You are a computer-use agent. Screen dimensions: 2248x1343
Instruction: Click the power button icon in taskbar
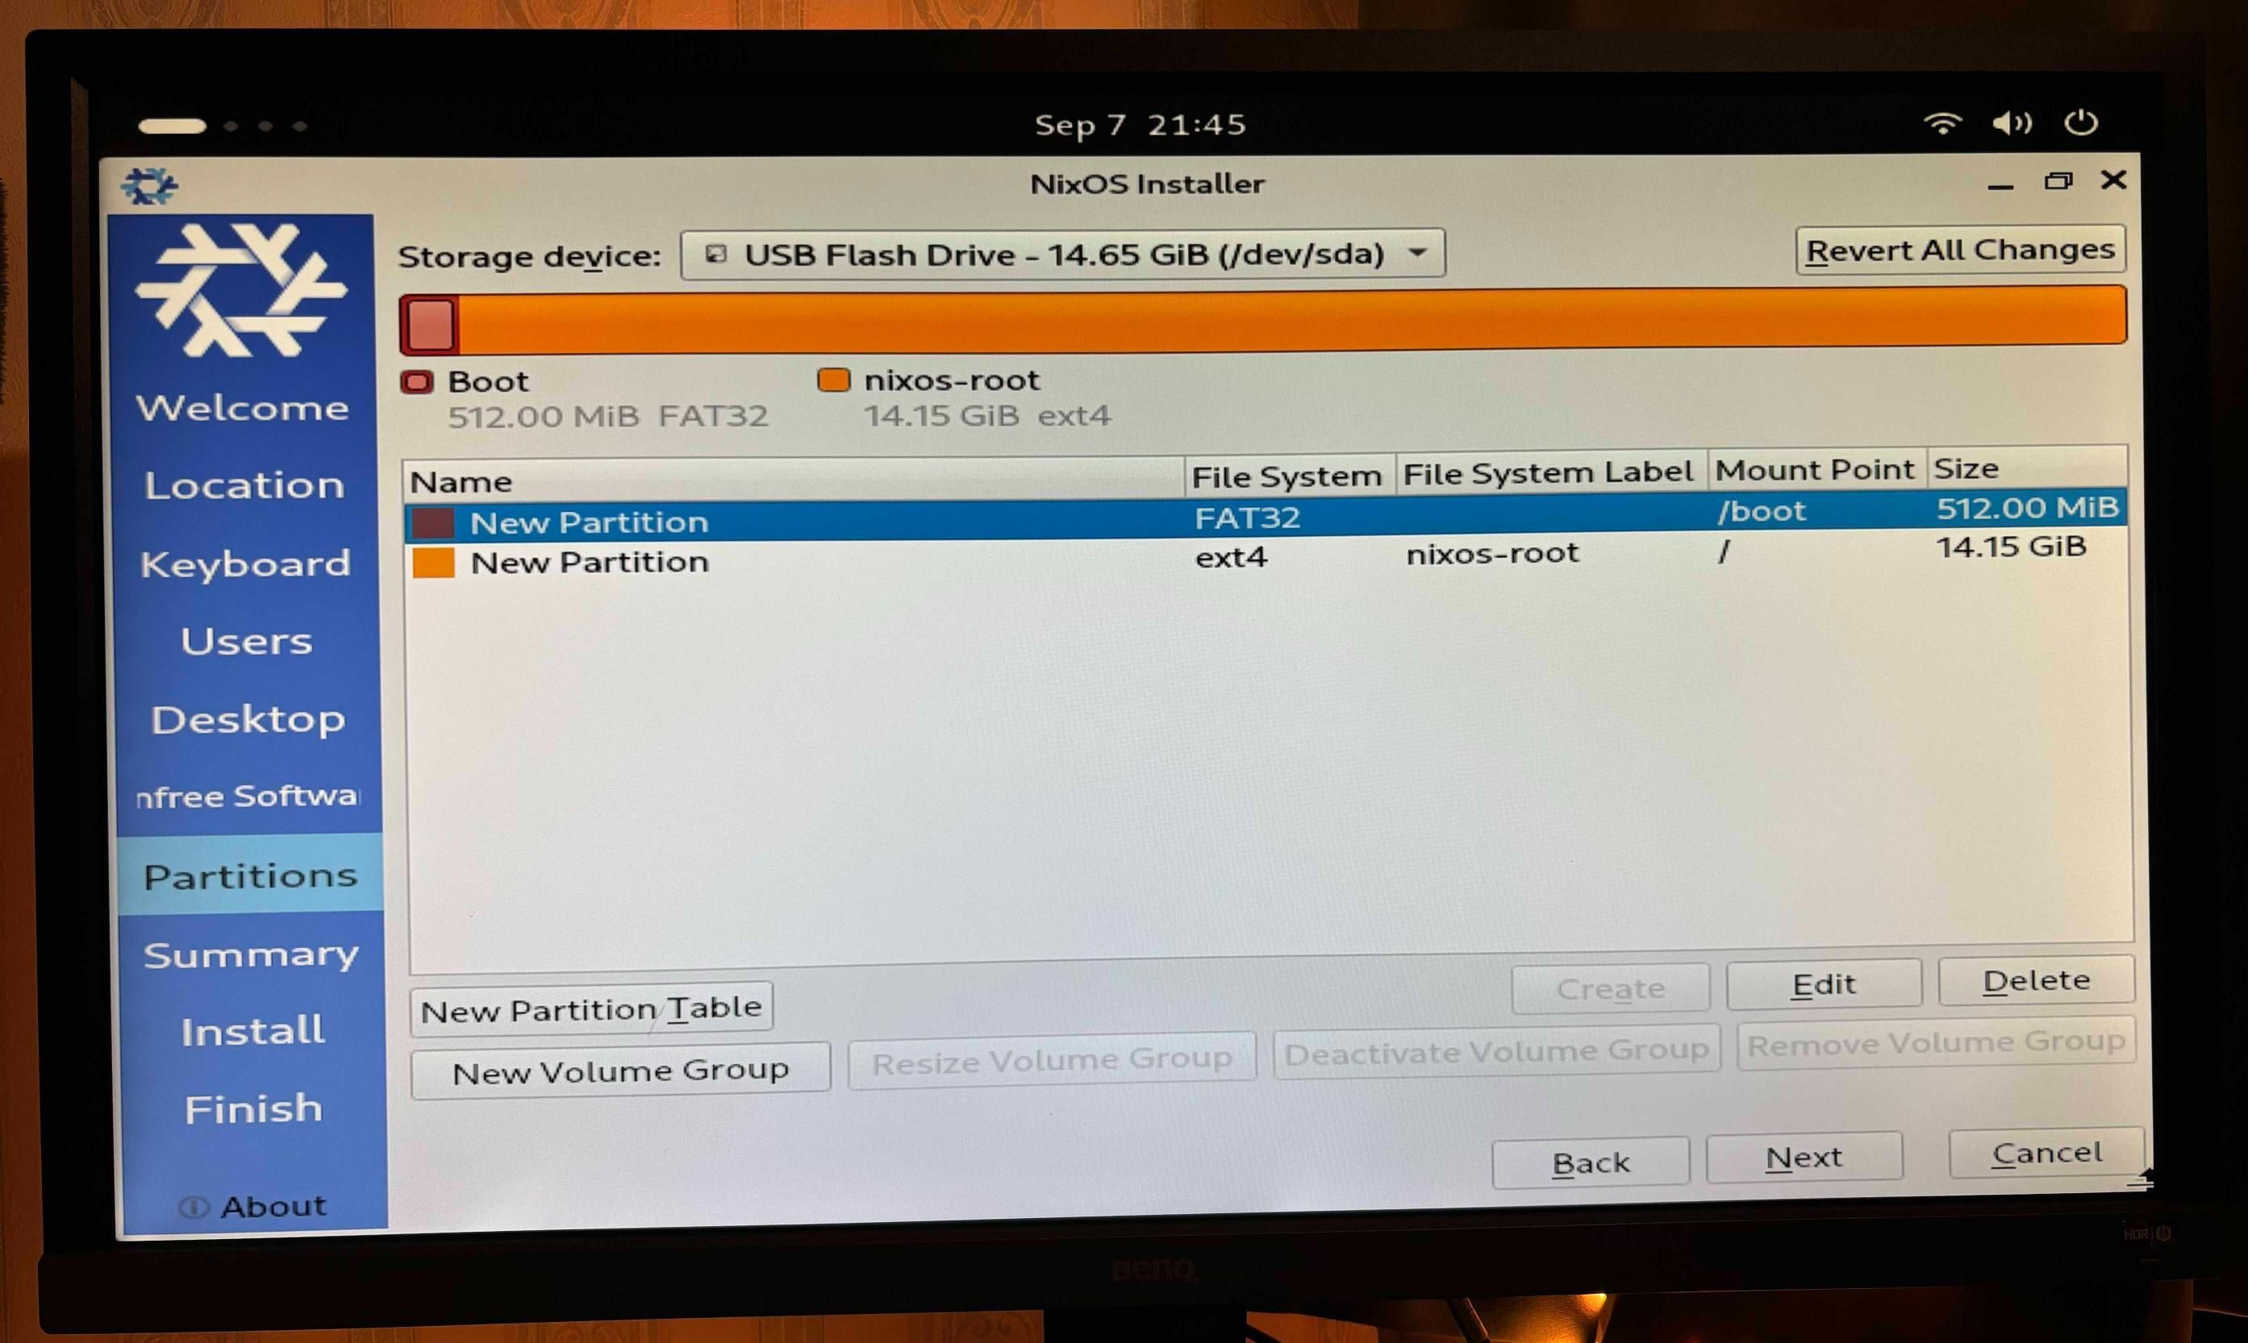pyautogui.click(x=2096, y=123)
